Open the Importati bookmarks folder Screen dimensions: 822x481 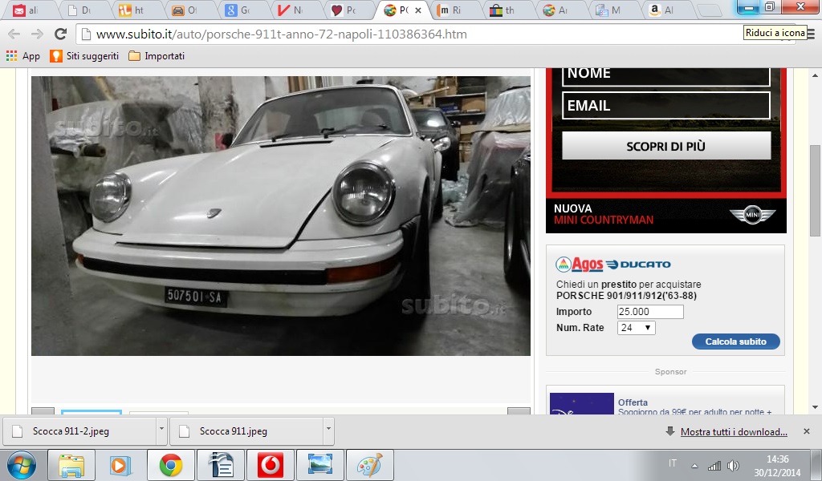[x=157, y=56]
